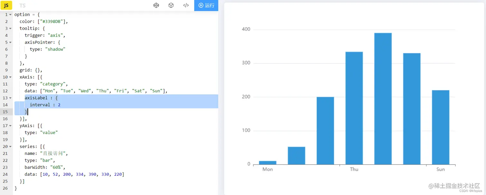Click the grid: {} line
The height and width of the screenshot is (195, 486).
(x=31, y=70)
